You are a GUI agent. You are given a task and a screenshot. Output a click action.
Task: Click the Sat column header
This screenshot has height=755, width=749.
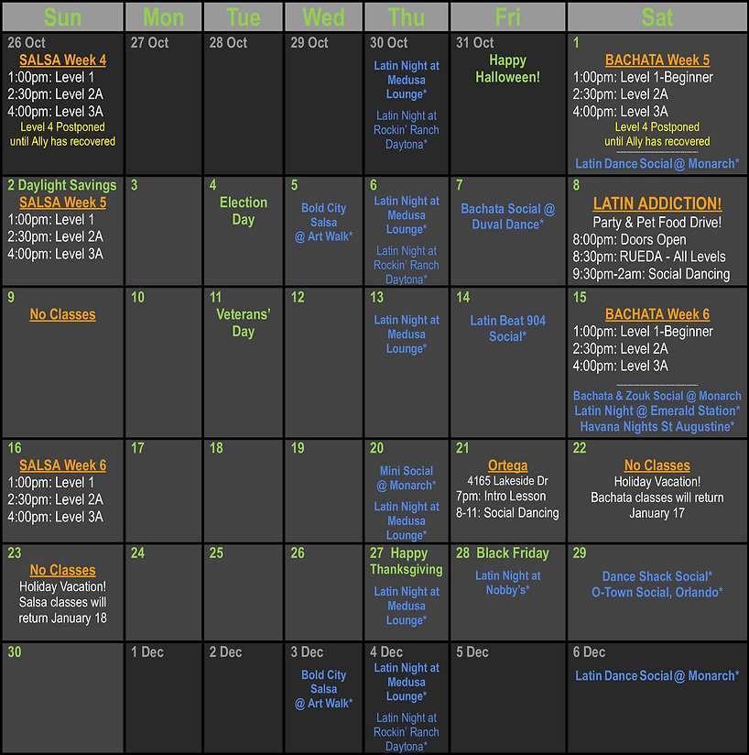(x=657, y=16)
